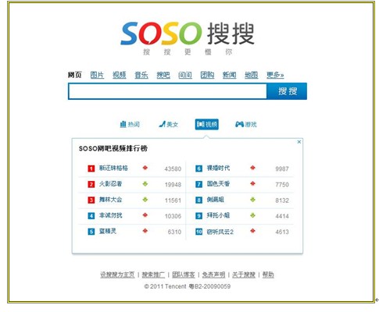The image size is (379, 312).
Task: Click green down arrow beside 火影忍者
Action: click(x=145, y=184)
